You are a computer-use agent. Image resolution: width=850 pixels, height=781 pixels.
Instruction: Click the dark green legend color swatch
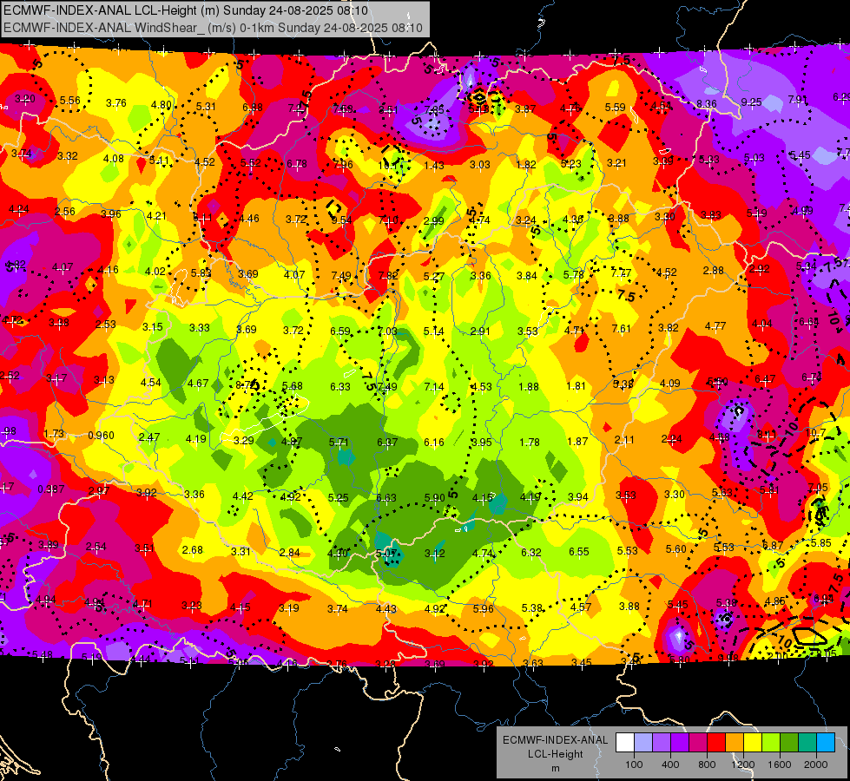click(789, 743)
